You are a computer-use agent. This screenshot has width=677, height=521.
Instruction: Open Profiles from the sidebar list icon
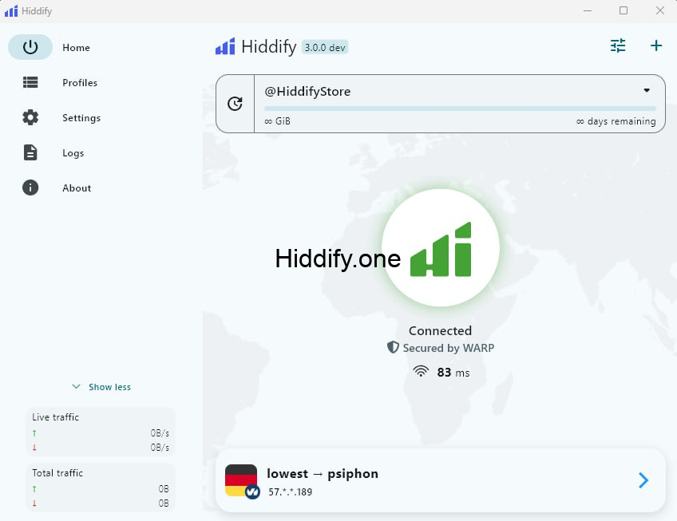coord(30,82)
